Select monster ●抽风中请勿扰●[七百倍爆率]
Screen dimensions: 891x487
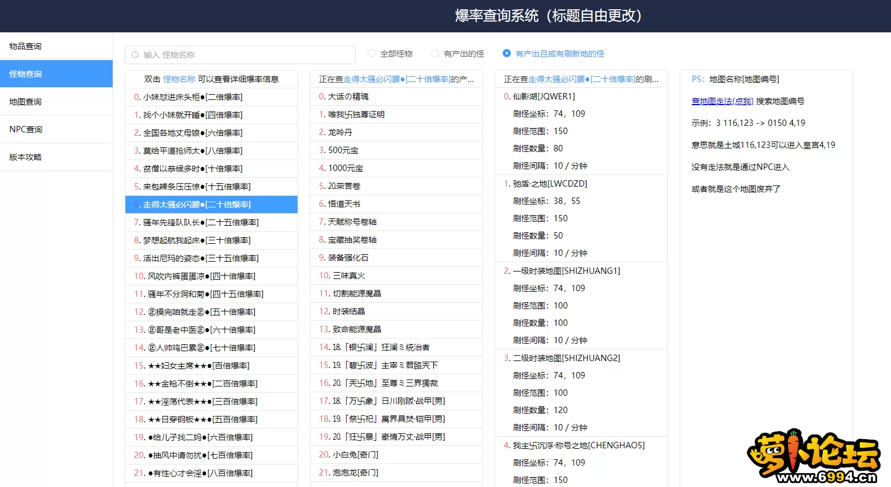(x=211, y=455)
